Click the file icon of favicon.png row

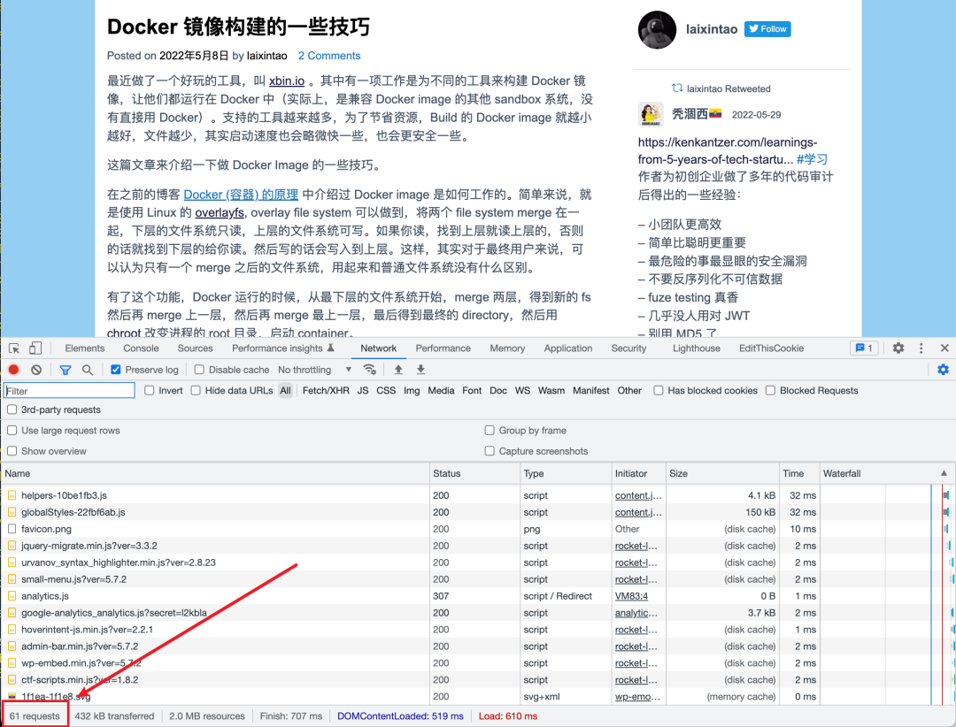(x=12, y=529)
